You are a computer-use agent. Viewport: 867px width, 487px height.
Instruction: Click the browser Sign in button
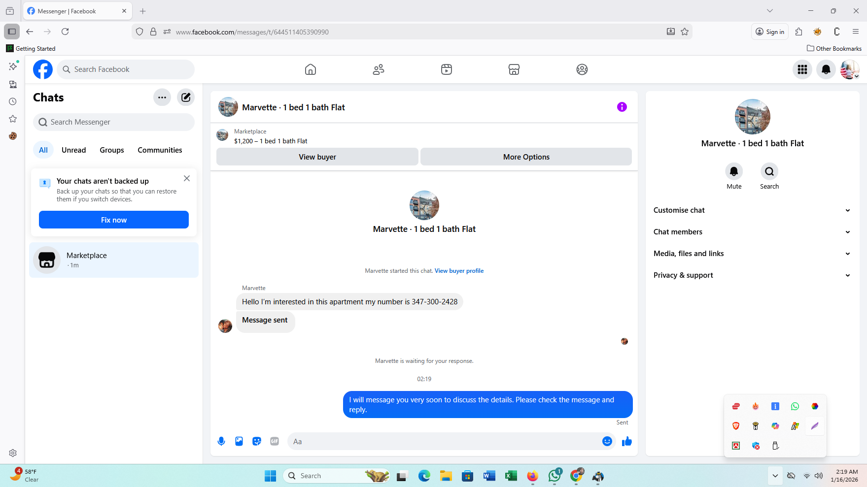pyautogui.click(x=770, y=32)
